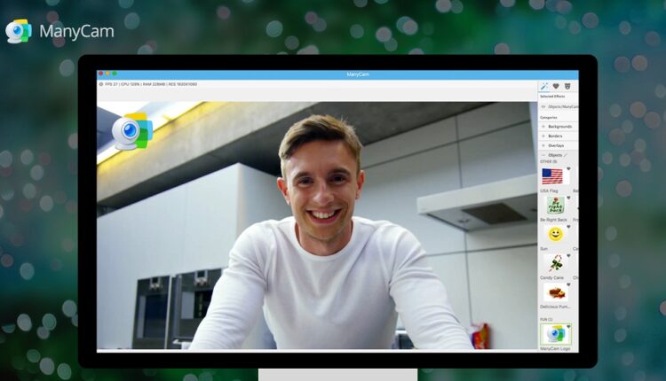Image resolution: width=666 pixels, height=381 pixels.
Task: Favorite the Candy Cane object
Action: (x=568, y=255)
